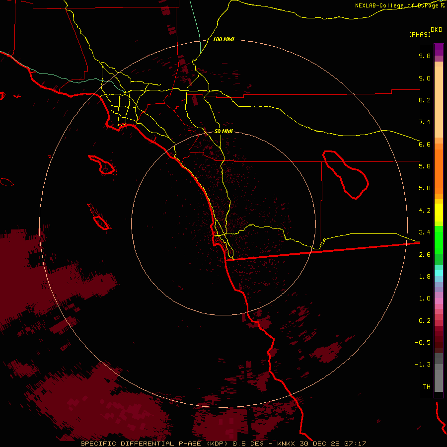Click the 4.2 value on the color scale
This screenshot has height=447, width=447.
coord(425,211)
